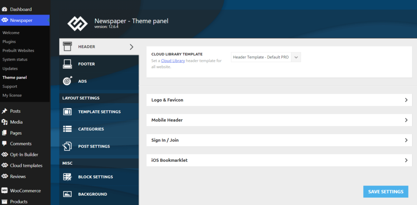417x205 pixels.
Task: Go to Reviews menu item
Action: coord(25,176)
